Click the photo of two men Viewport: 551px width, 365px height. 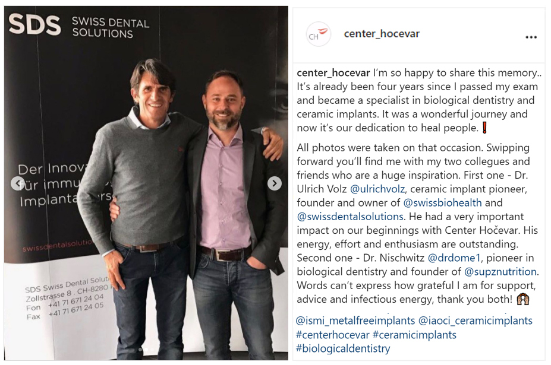pos(146,183)
